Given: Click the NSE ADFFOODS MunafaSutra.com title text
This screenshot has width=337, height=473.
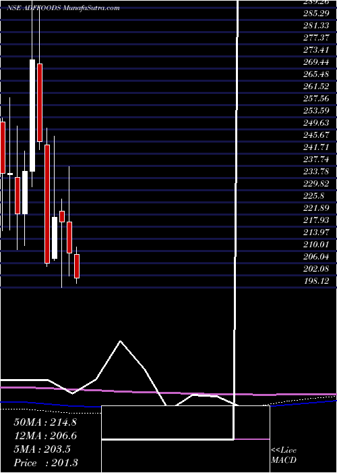Looking at the screenshot, I should tap(63, 8).
